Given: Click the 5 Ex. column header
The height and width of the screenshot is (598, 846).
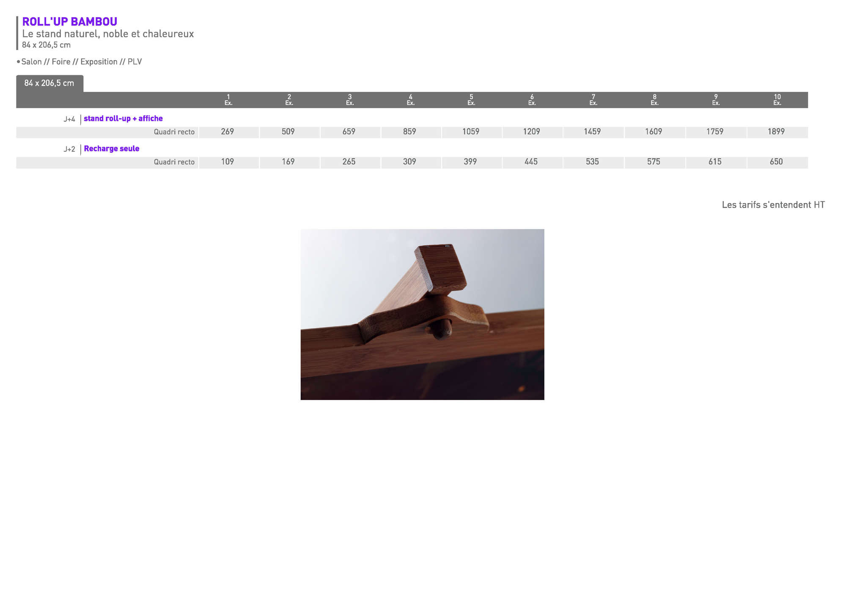Looking at the screenshot, I should coord(471,100).
